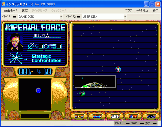Click the black message bar under minimap
This screenshot has width=162, height=127.
pos(35,116)
